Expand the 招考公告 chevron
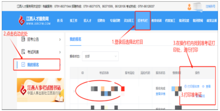Screen dimensions: 220x111 point(60,40)
